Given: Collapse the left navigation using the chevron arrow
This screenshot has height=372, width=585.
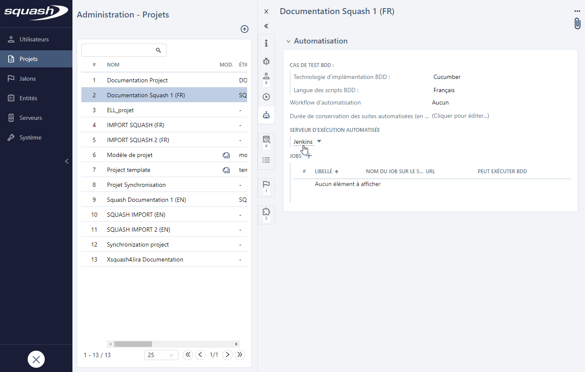Looking at the screenshot, I should [x=66, y=161].
